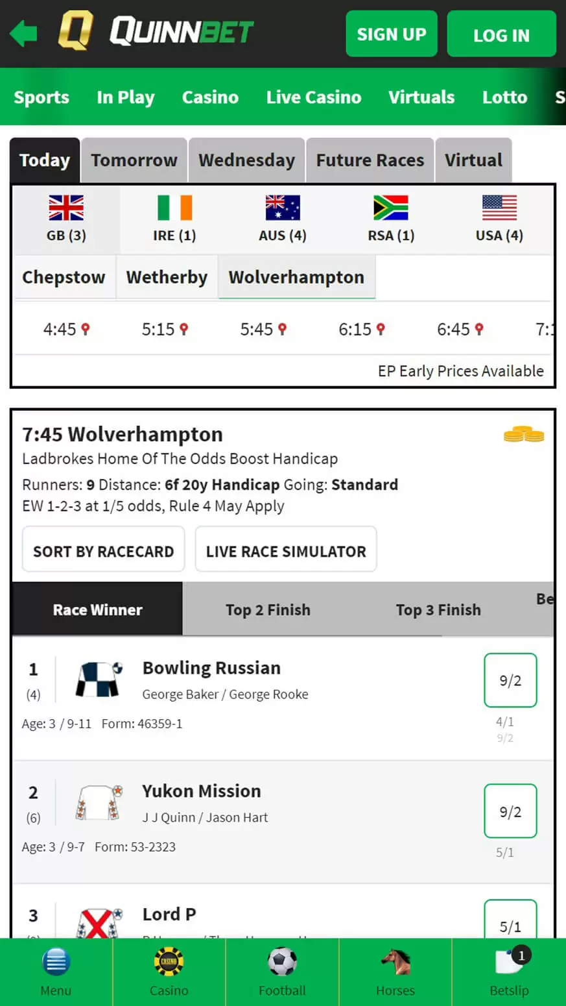Select the Top 2 Finish market tab

pyautogui.click(x=268, y=609)
